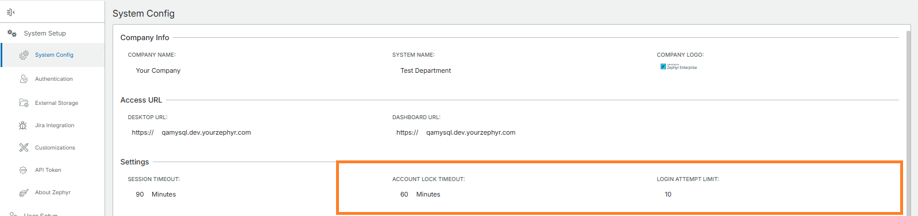The height and width of the screenshot is (216, 918).
Task: Select Customizations in the sidebar
Action: [55, 148]
